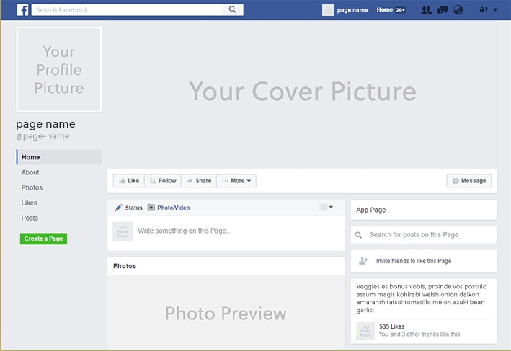Click the Like button
511x351 pixels.
(129, 181)
